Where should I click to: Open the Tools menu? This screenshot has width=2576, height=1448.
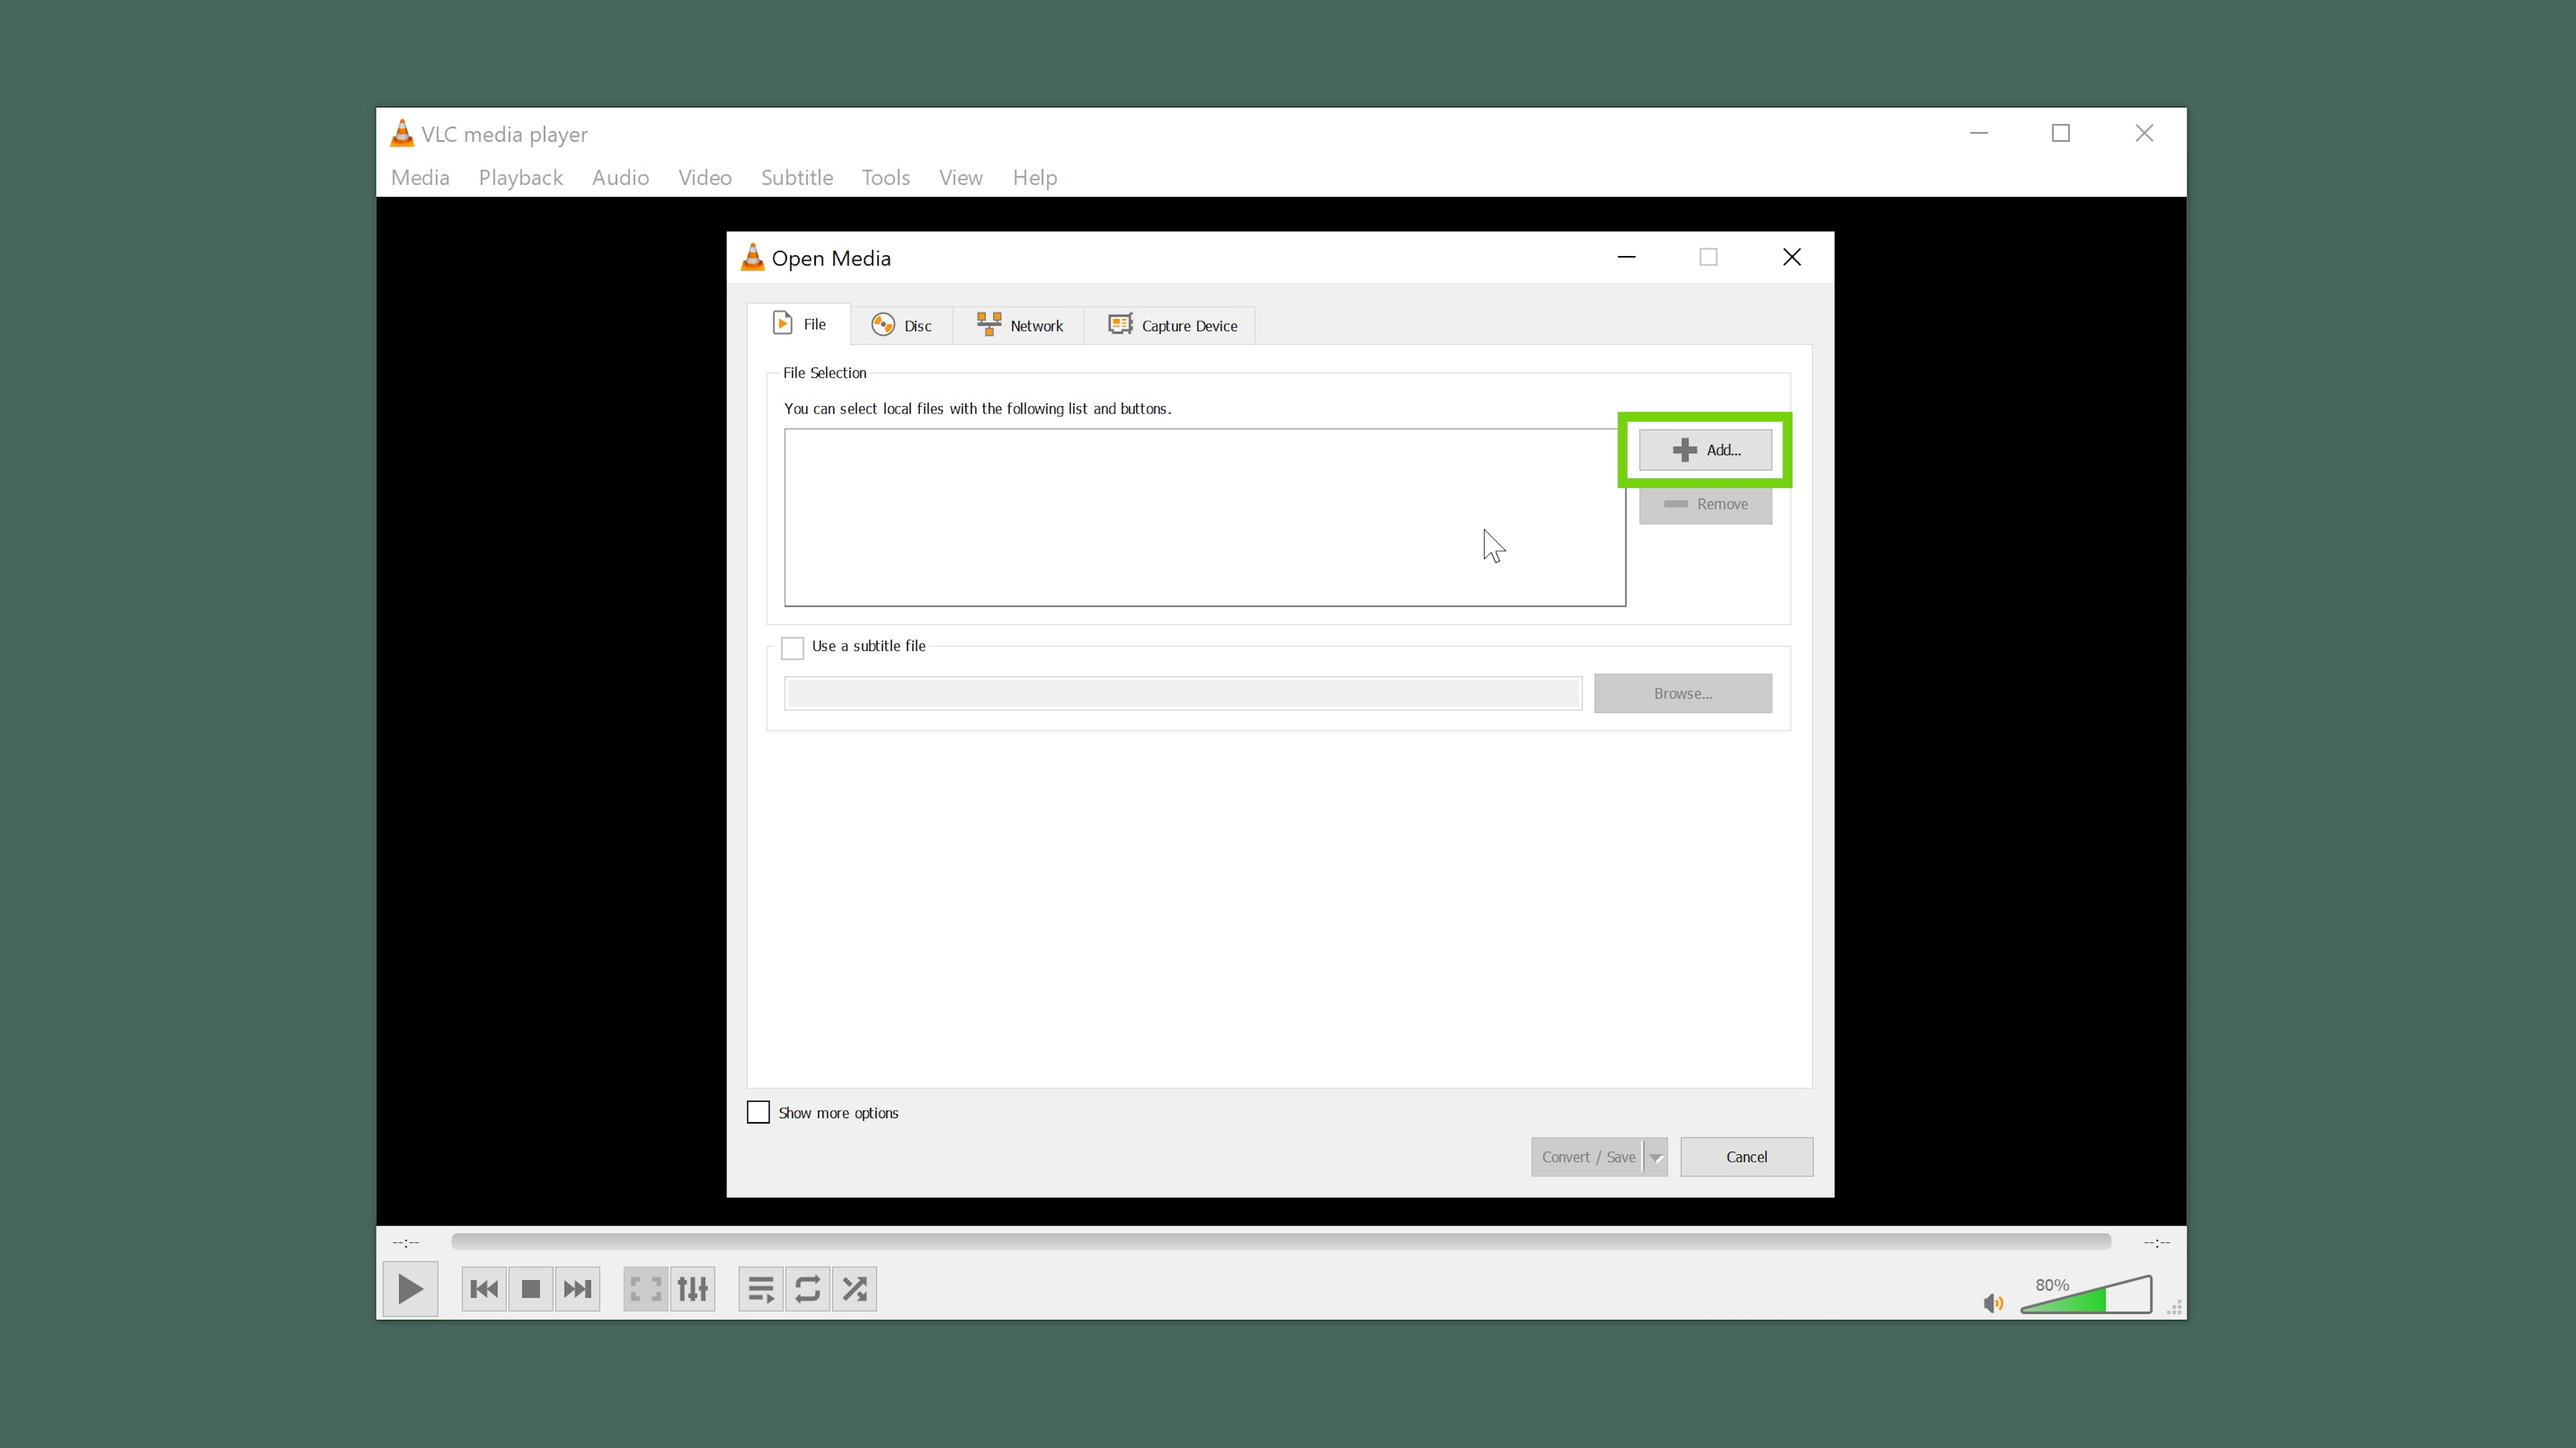(886, 177)
